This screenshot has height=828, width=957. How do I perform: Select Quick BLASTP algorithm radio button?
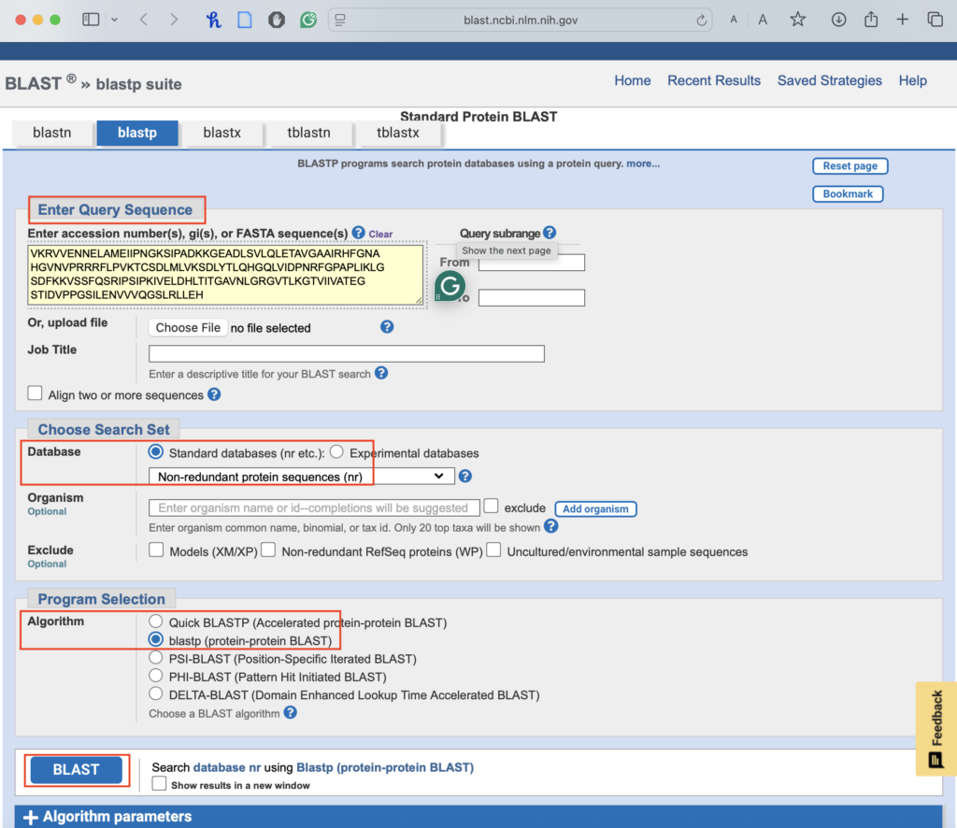[x=156, y=622]
